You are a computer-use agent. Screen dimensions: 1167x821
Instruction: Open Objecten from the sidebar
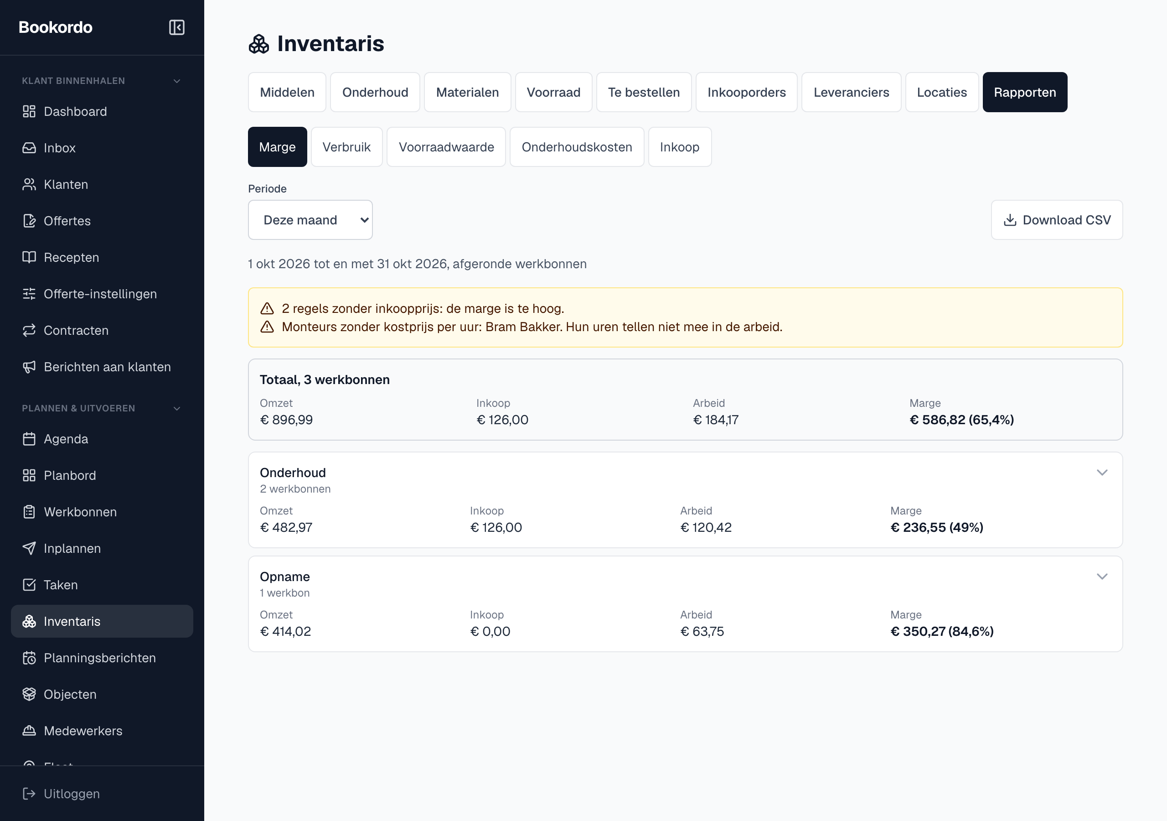(x=102, y=694)
